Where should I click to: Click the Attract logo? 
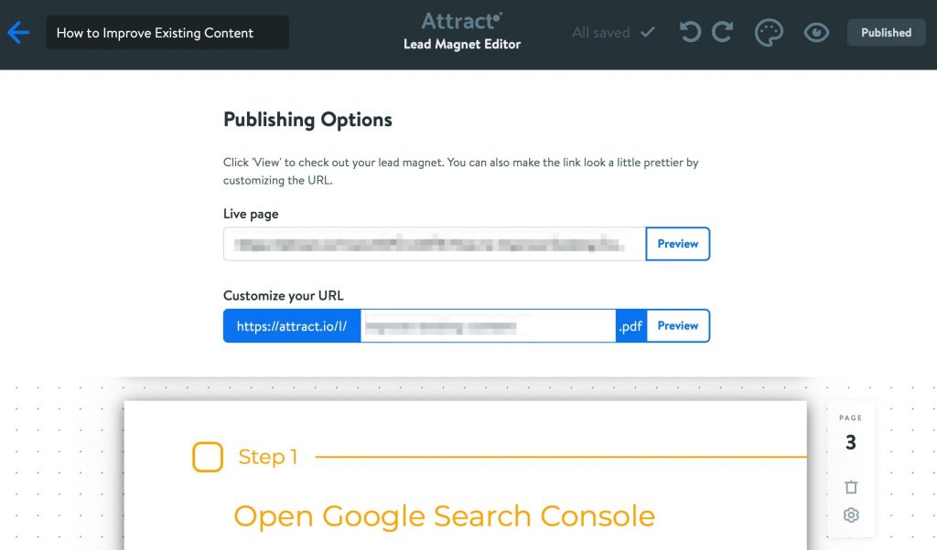point(462,21)
